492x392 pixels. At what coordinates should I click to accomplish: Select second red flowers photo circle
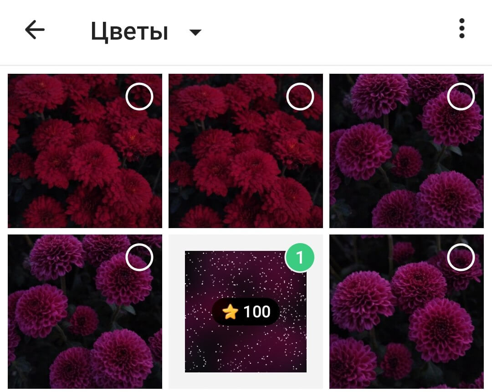pyautogui.click(x=300, y=97)
